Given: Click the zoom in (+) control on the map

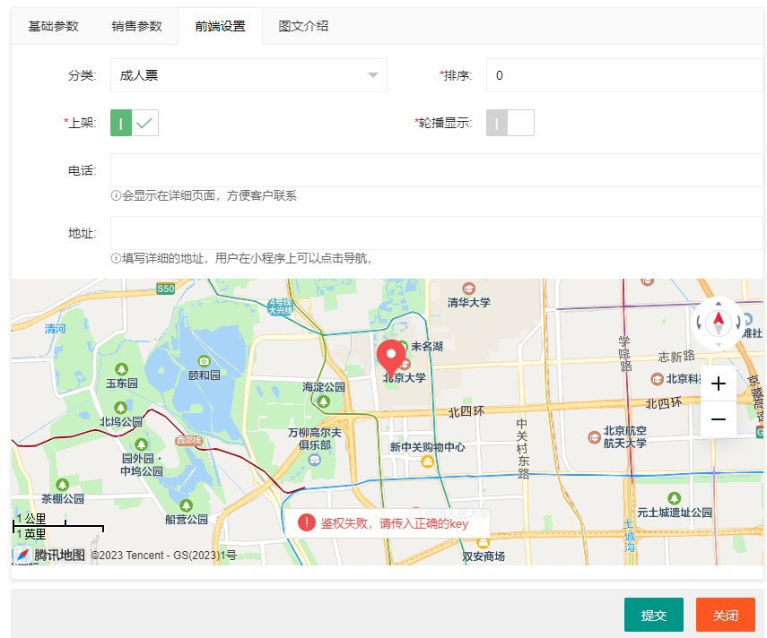Looking at the screenshot, I should (x=718, y=384).
